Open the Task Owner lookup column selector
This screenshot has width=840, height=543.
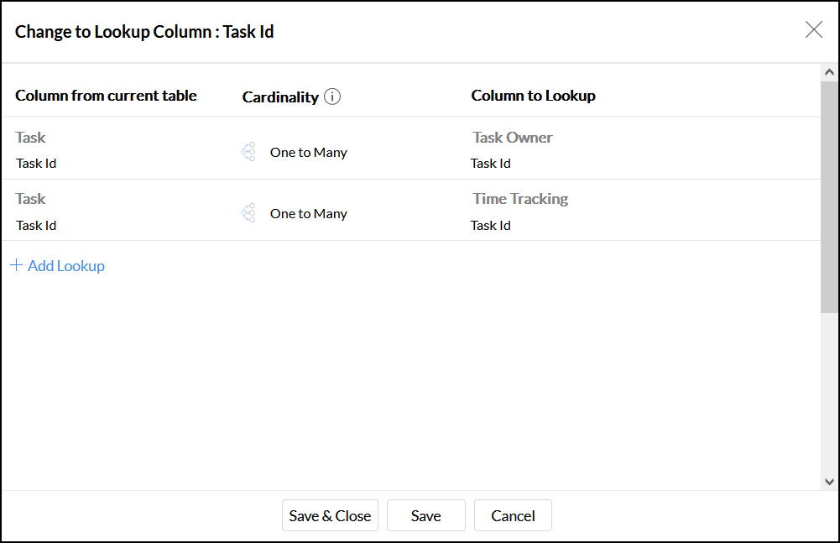[x=512, y=138]
